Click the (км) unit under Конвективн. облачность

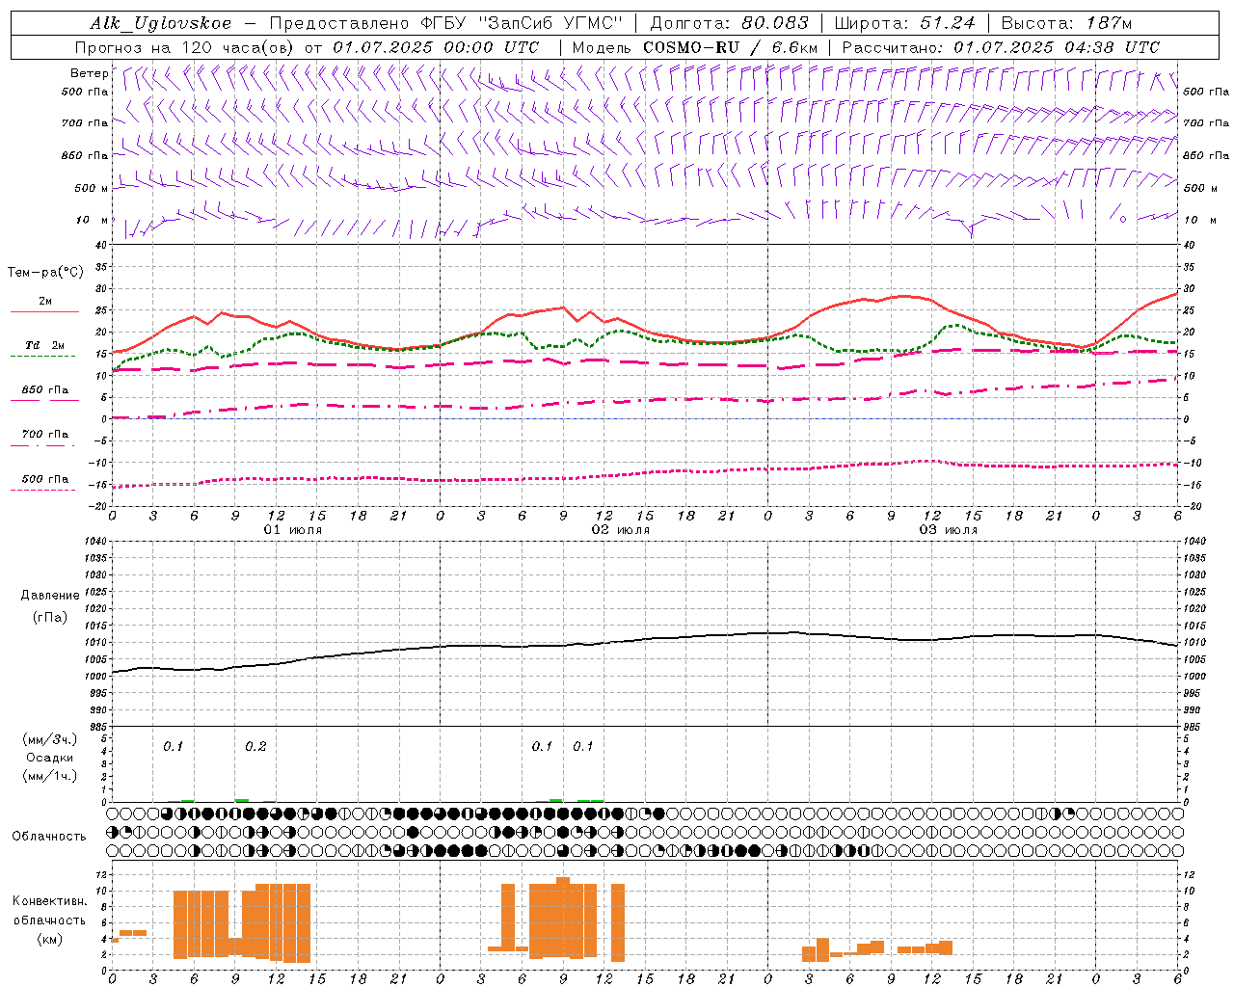coord(49,939)
